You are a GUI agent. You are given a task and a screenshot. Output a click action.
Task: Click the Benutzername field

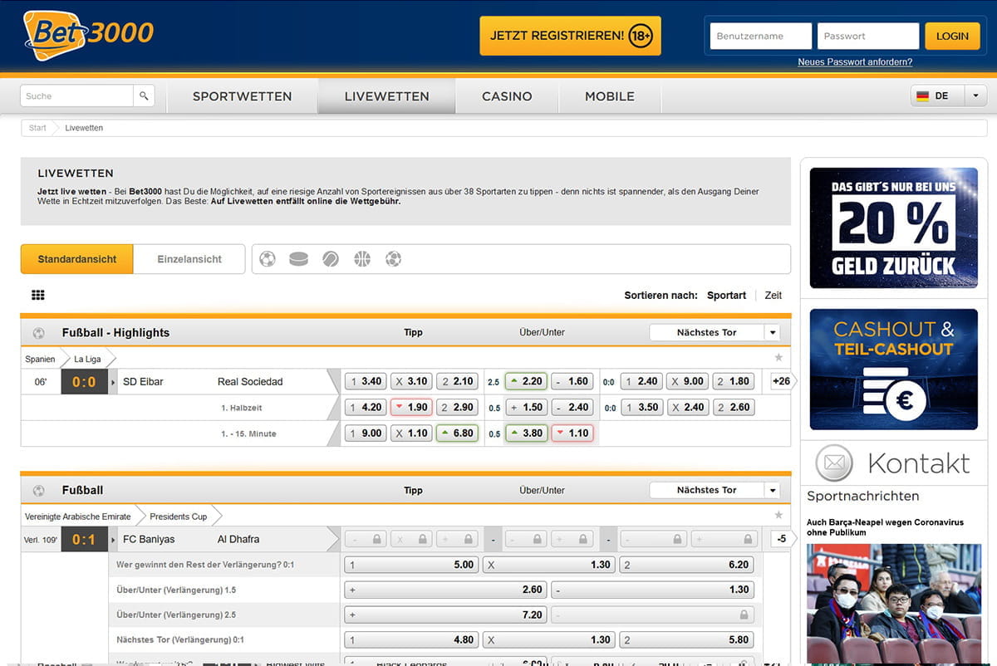tap(760, 36)
